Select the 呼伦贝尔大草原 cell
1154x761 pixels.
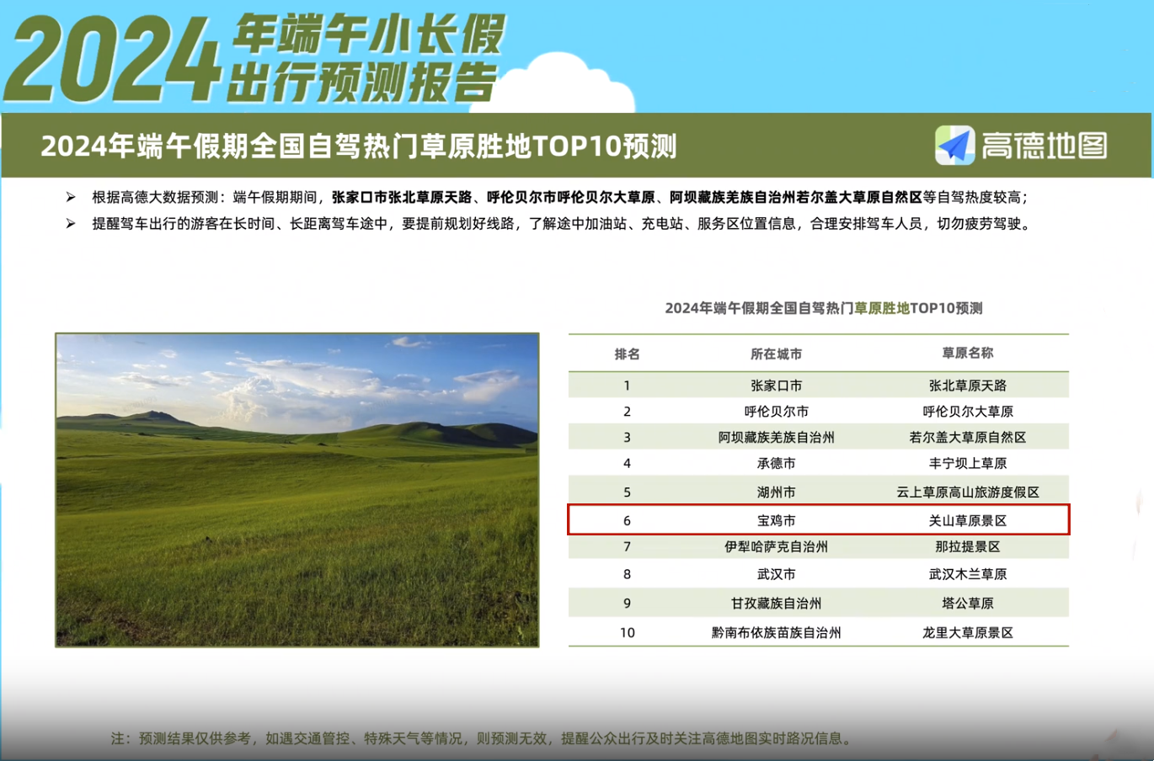click(x=968, y=412)
